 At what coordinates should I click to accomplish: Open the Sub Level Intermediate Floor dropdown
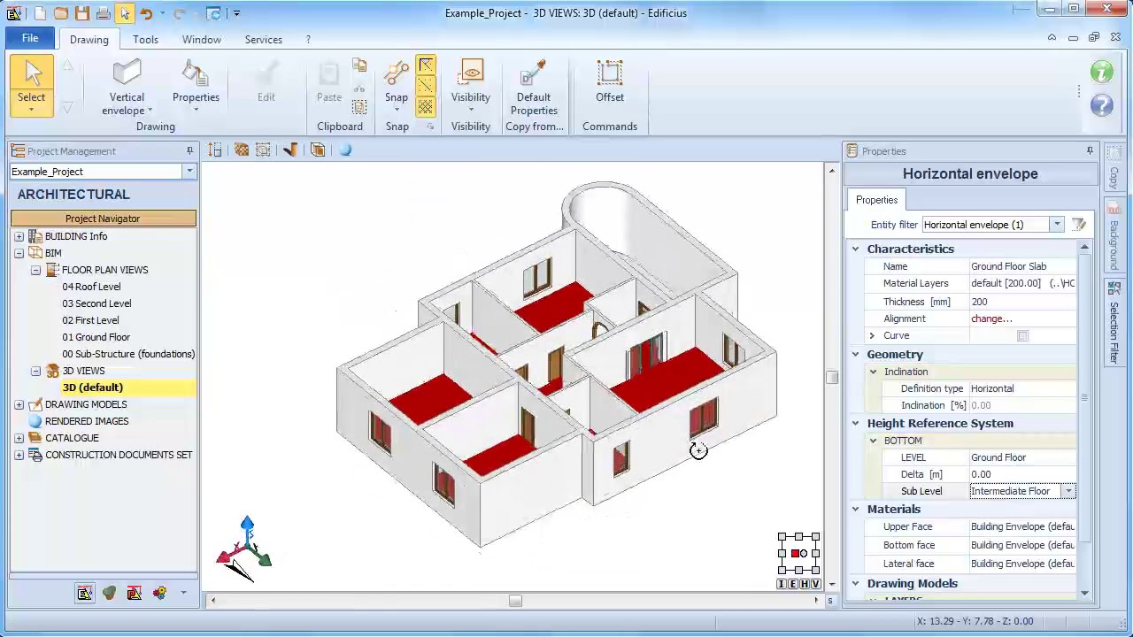(1068, 491)
